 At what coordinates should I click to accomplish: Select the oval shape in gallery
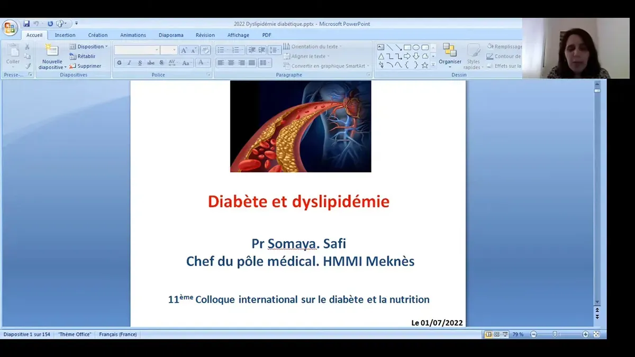[416, 47]
